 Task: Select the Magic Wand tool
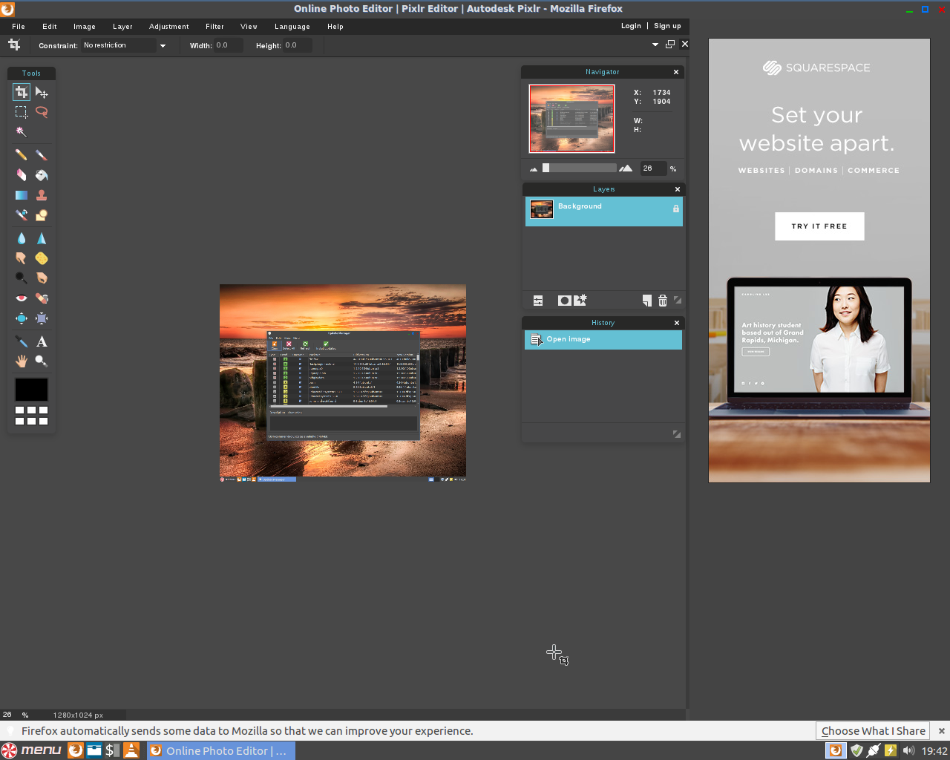point(22,132)
